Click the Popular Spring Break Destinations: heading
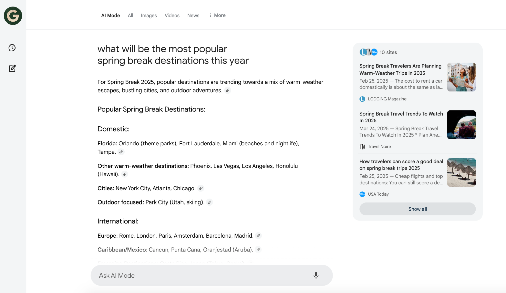This screenshot has height=293, width=506. click(151, 109)
